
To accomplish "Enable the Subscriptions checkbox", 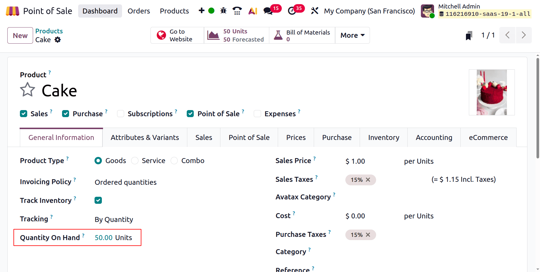I will 121,114.
